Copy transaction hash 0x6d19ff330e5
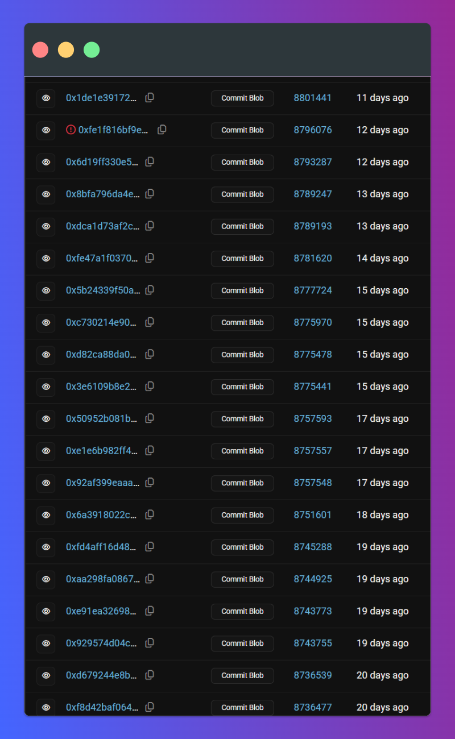 150,162
